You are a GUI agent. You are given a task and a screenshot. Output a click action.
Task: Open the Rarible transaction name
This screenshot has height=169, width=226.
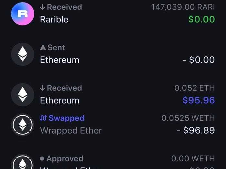pyautogui.click(x=54, y=19)
